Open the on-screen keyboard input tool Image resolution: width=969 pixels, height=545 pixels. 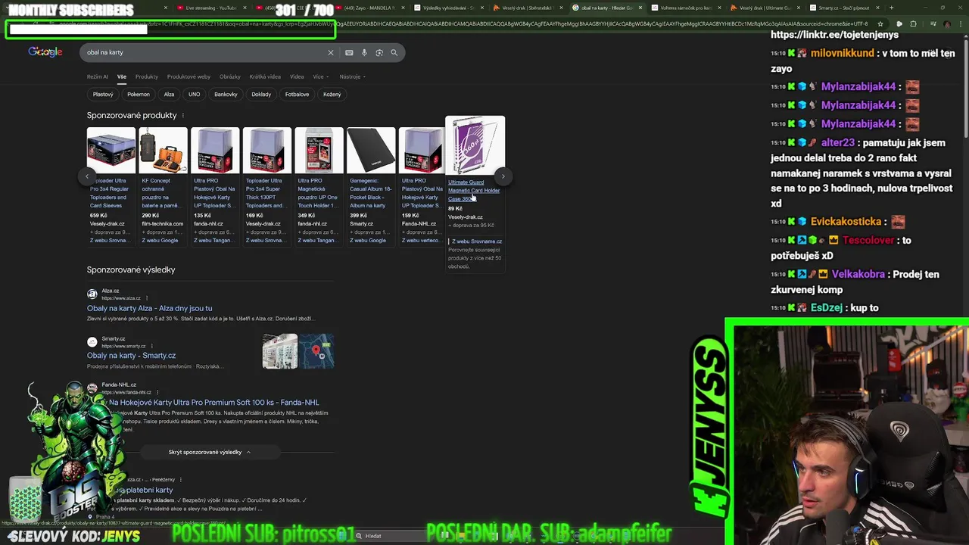pyautogui.click(x=349, y=52)
